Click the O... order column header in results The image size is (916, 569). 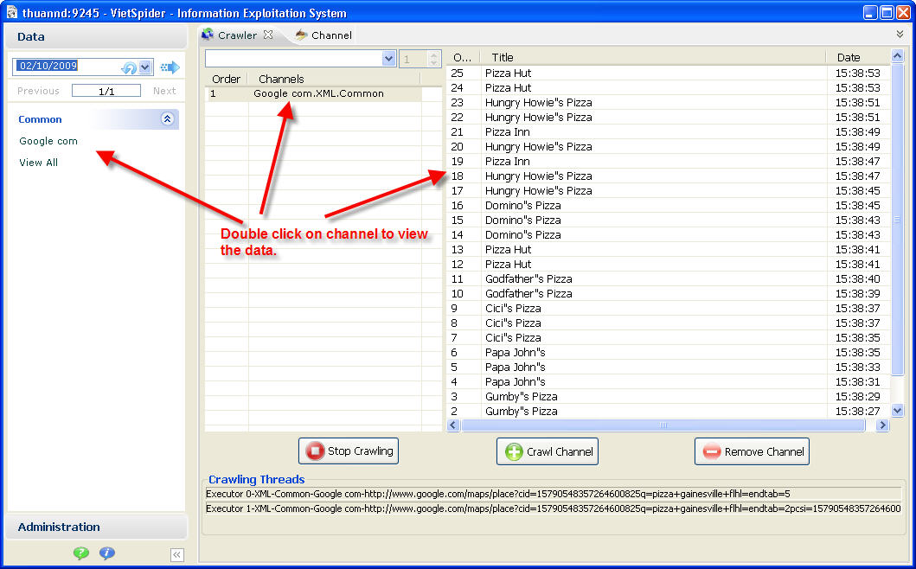[464, 57]
